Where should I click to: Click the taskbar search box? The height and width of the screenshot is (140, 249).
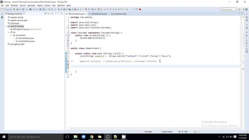(35, 137)
